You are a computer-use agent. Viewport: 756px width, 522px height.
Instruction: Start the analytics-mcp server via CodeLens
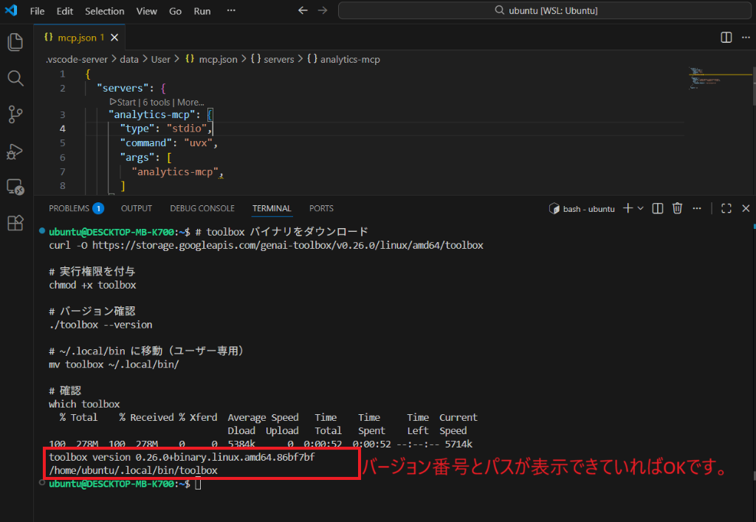[123, 102]
